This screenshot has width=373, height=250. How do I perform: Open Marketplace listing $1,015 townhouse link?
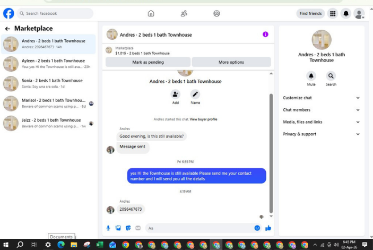pyautogui.click(x=142, y=53)
